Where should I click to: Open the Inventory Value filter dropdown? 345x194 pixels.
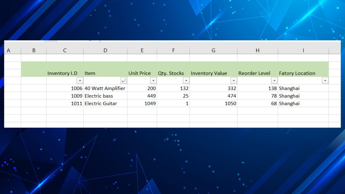(234, 81)
